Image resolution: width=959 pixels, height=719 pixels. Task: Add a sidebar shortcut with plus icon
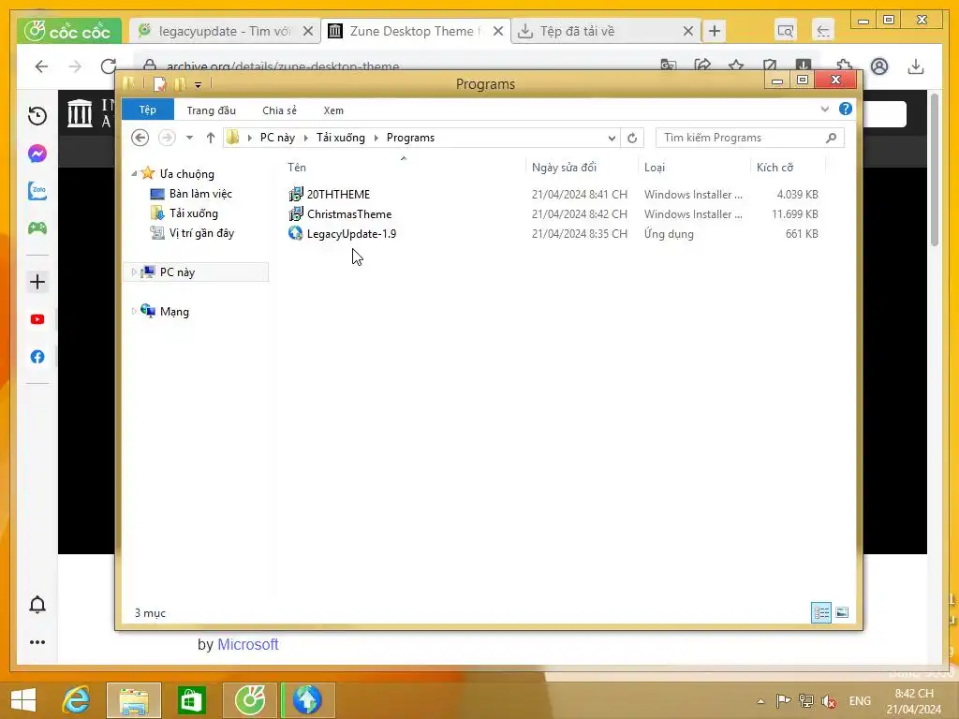tap(37, 282)
